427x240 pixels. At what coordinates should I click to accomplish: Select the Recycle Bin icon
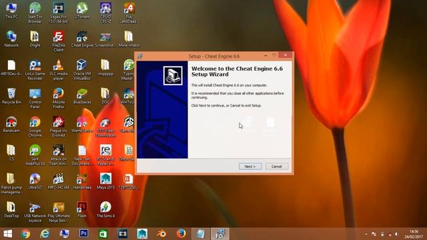click(x=11, y=96)
